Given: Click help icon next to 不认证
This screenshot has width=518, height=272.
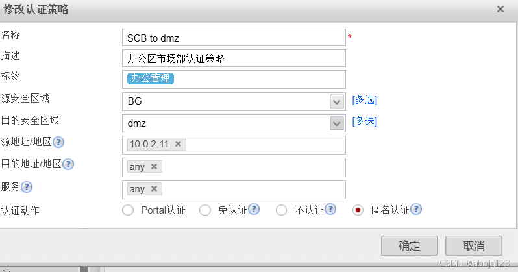Looking at the screenshot, I should 330,210.
